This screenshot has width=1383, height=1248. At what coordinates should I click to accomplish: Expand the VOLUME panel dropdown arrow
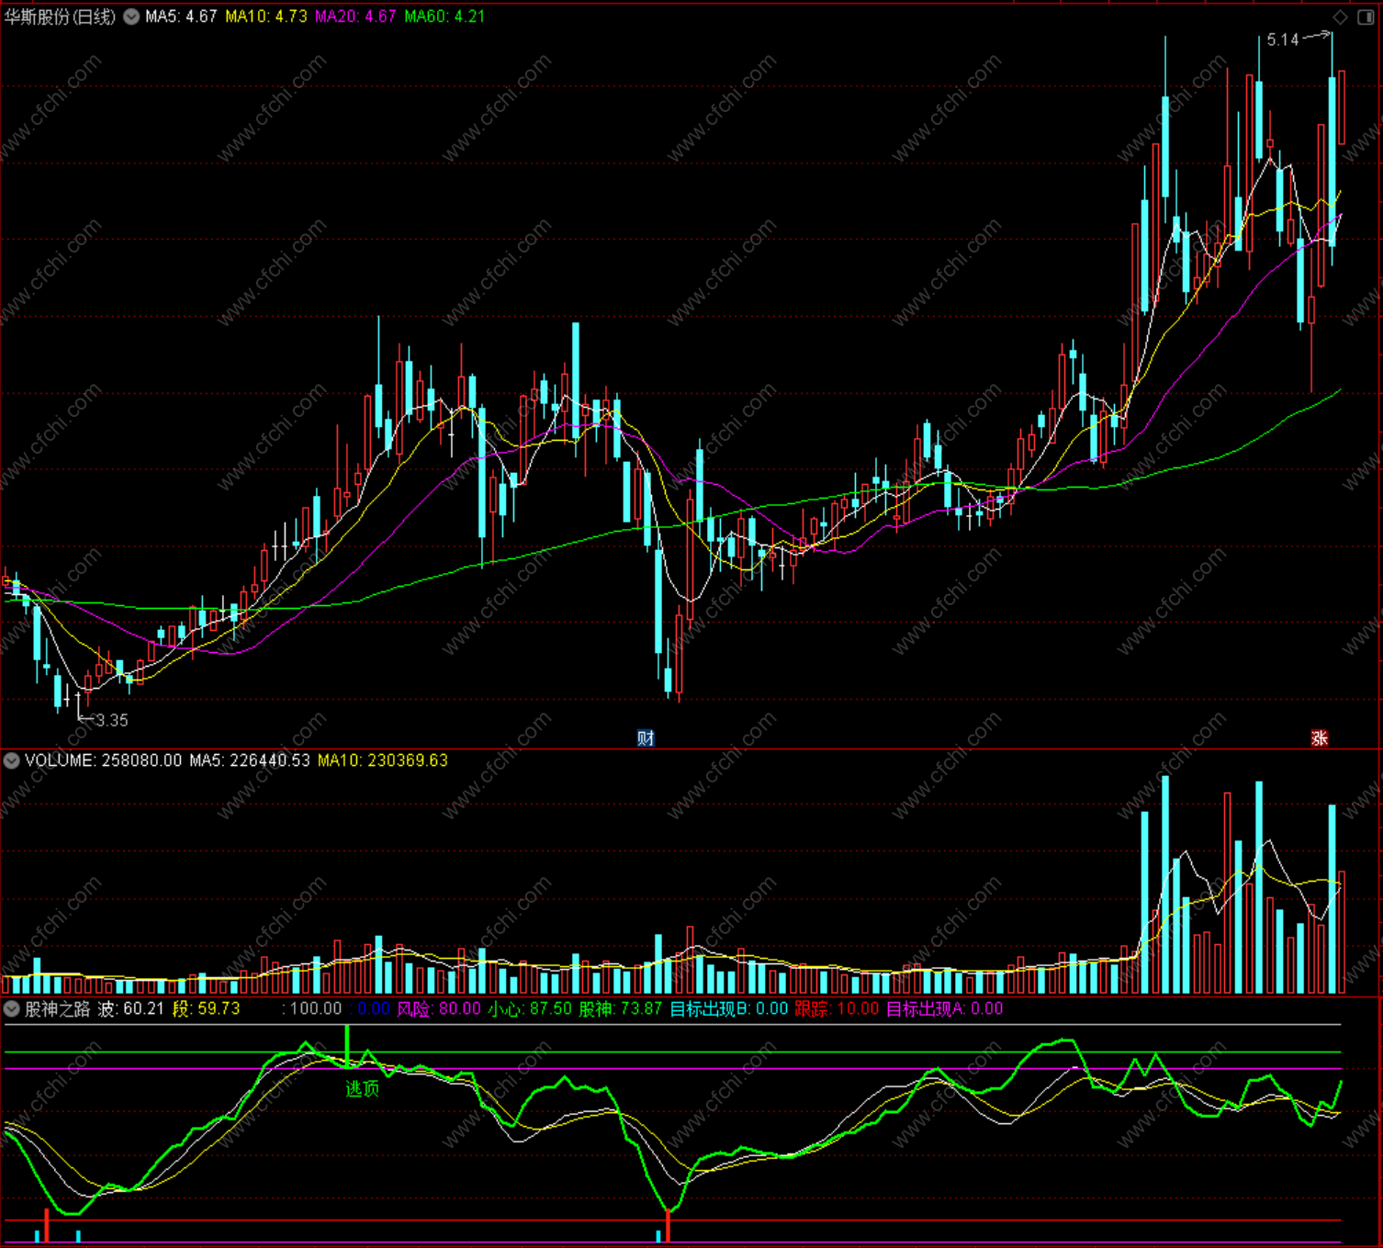[x=12, y=760]
